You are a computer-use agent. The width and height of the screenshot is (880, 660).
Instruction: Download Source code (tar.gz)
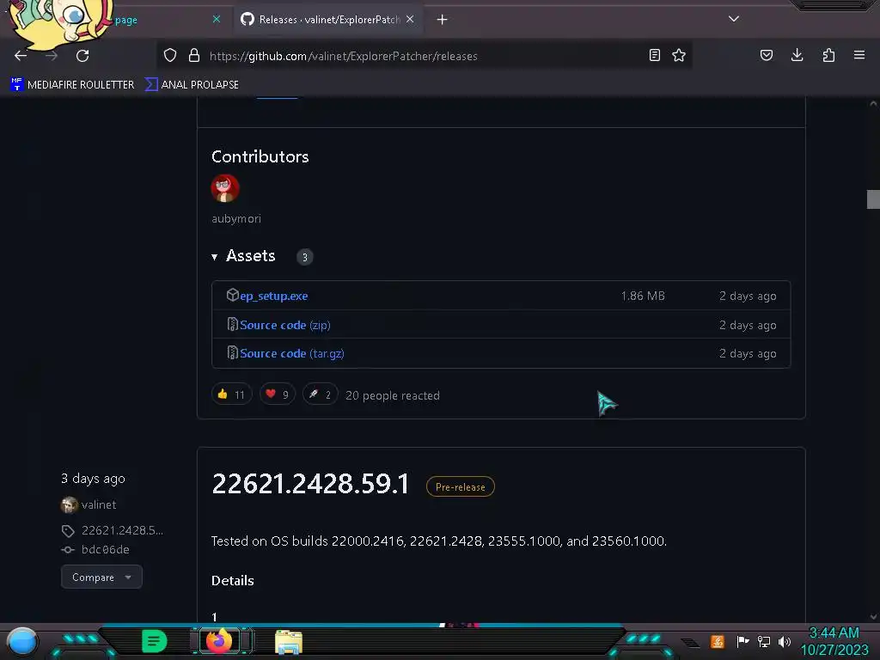[292, 353]
